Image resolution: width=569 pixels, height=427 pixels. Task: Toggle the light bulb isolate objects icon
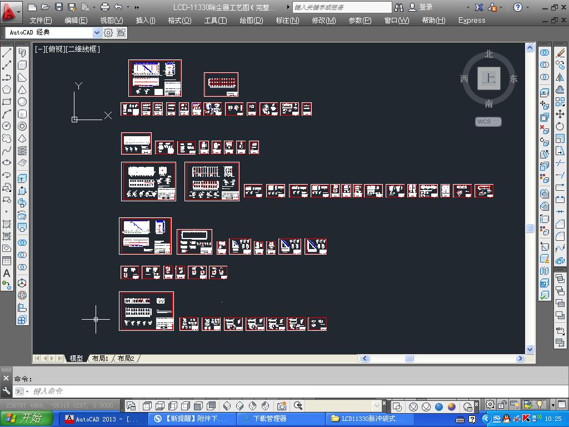(x=540, y=405)
